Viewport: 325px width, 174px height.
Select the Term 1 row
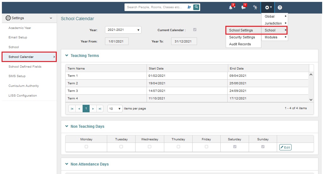[x=187, y=76]
